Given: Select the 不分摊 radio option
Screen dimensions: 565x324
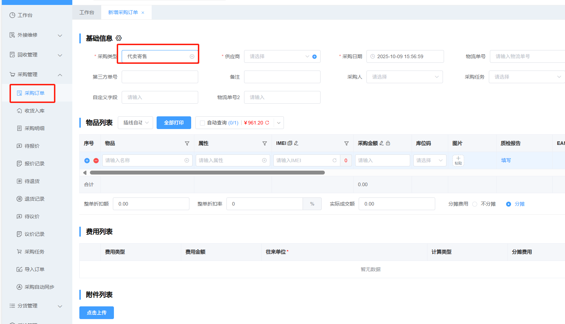Looking at the screenshot, I should point(475,204).
